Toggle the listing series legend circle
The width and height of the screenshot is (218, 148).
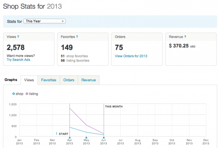(27, 94)
